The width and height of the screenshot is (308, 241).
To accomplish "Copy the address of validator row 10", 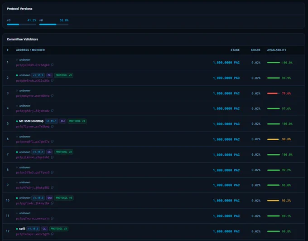I will coord(52,203).
